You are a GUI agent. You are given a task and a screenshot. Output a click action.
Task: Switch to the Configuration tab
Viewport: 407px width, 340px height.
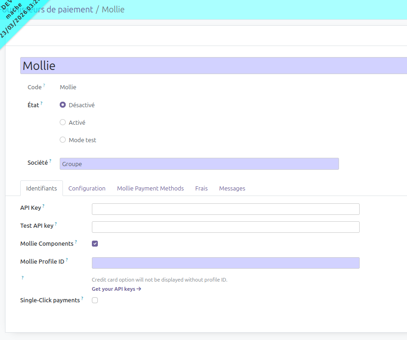(87, 189)
